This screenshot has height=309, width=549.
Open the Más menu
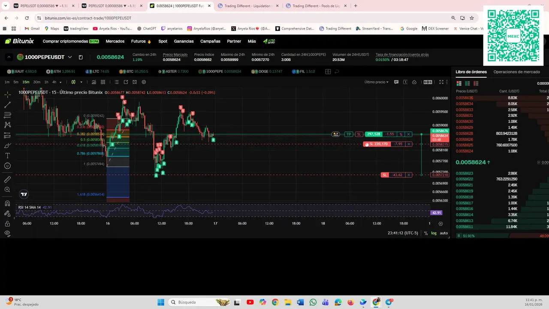point(252,41)
